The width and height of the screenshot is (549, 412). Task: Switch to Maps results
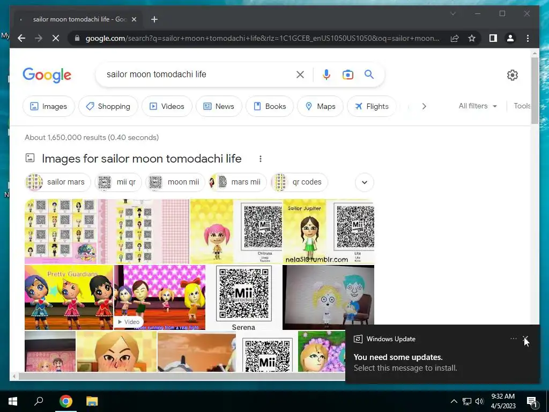click(321, 106)
